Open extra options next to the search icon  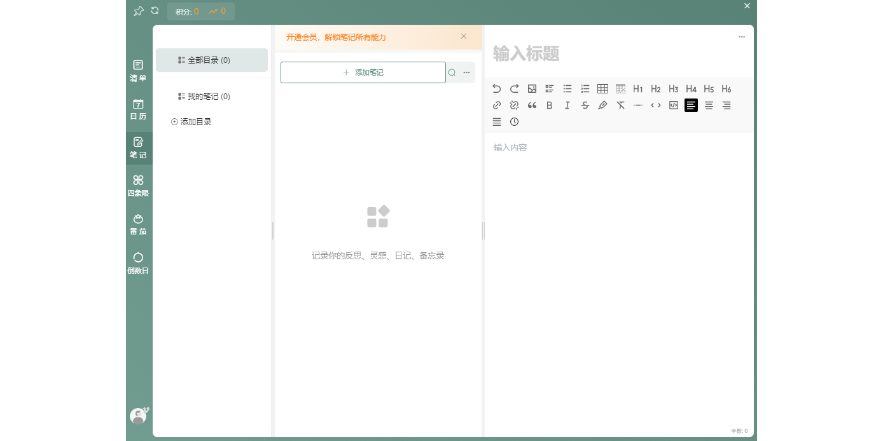click(x=467, y=72)
